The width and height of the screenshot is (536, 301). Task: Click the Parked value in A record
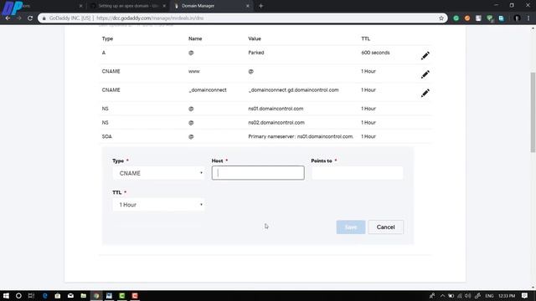[x=256, y=53]
